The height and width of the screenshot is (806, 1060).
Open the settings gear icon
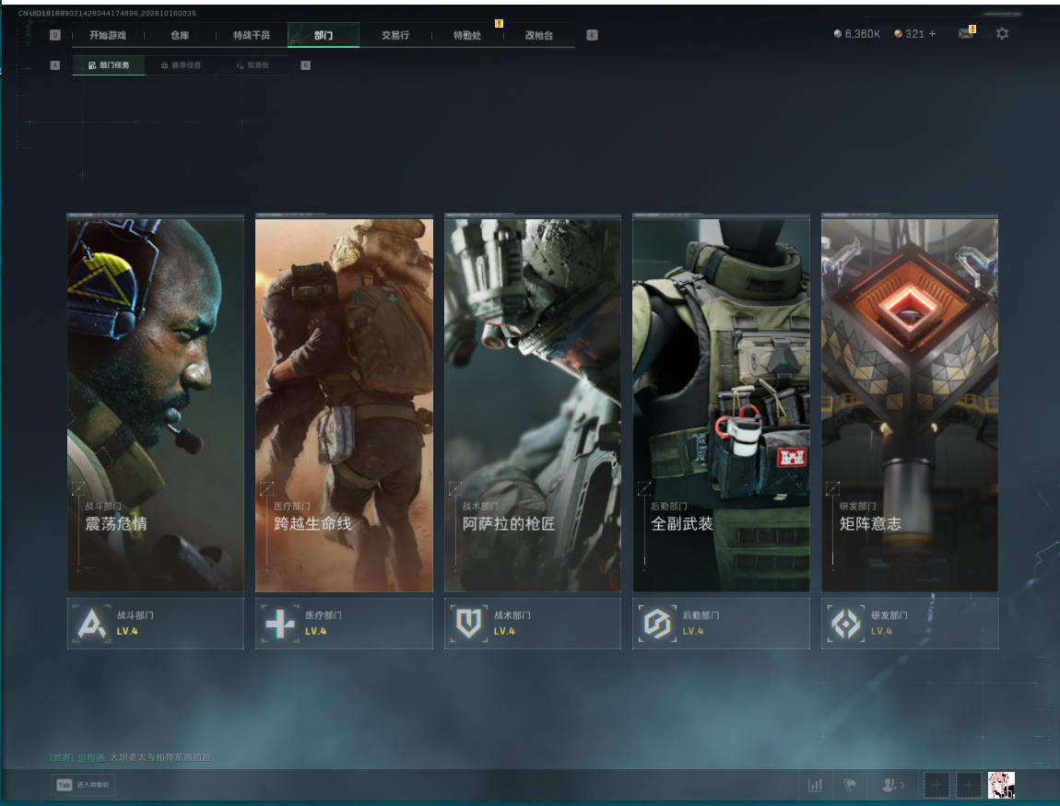click(1003, 34)
